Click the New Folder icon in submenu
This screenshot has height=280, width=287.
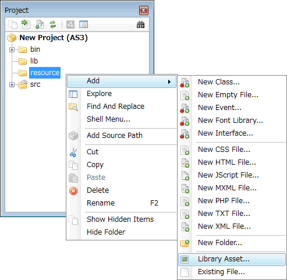pos(185,243)
